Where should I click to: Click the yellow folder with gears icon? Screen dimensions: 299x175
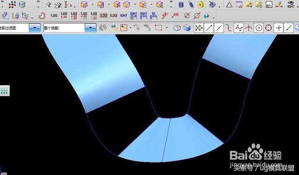pyautogui.click(x=259, y=5)
